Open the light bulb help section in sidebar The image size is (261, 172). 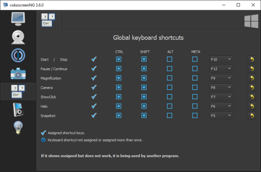click(x=18, y=128)
